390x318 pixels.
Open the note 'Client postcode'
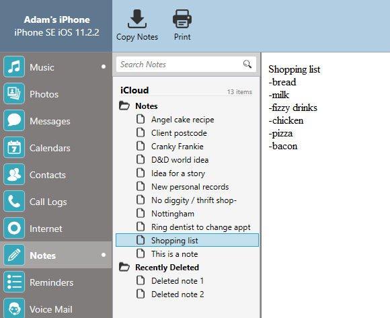click(179, 133)
